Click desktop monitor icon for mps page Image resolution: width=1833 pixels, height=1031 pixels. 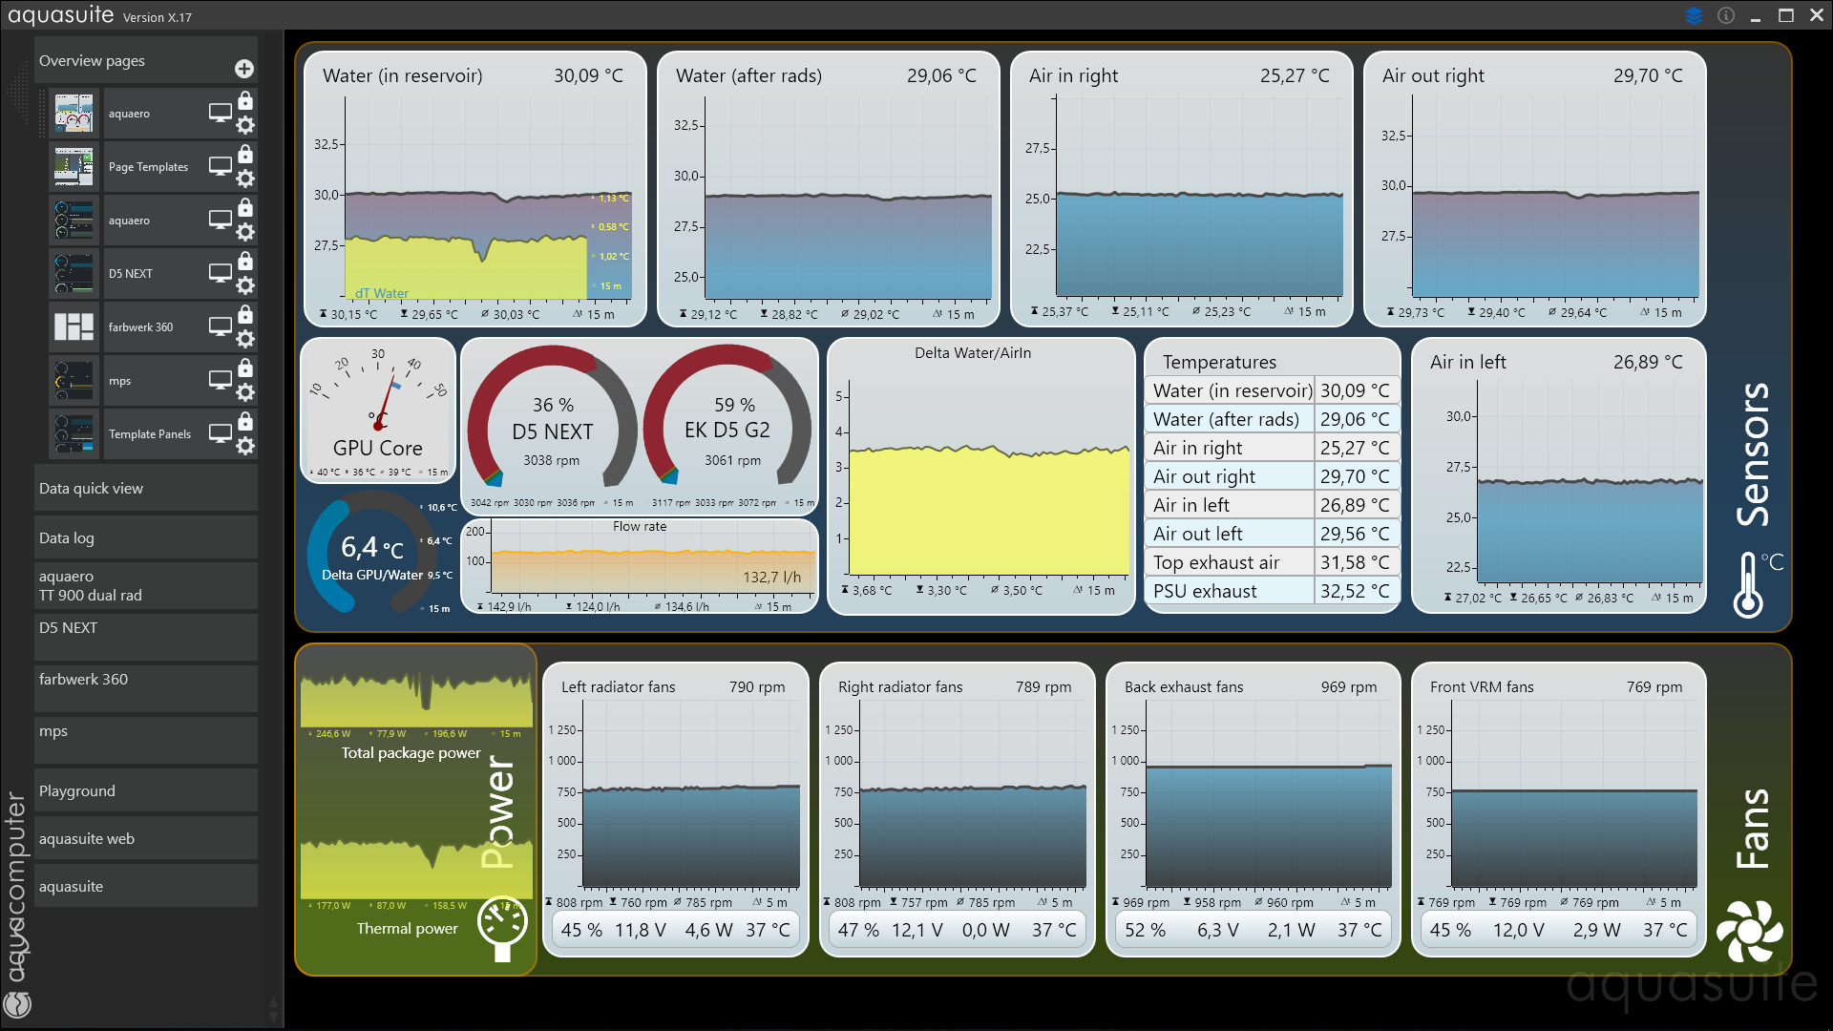coord(221,380)
